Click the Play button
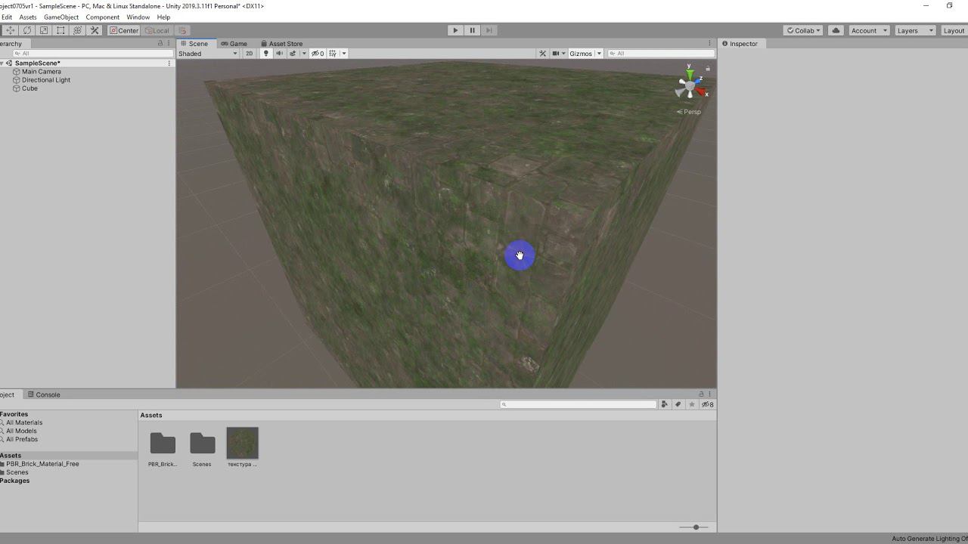Image resolution: width=968 pixels, height=544 pixels. (x=455, y=30)
